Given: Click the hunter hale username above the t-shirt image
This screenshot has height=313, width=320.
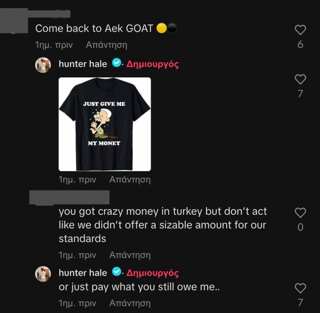Looking at the screenshot, I should (83, 64).
